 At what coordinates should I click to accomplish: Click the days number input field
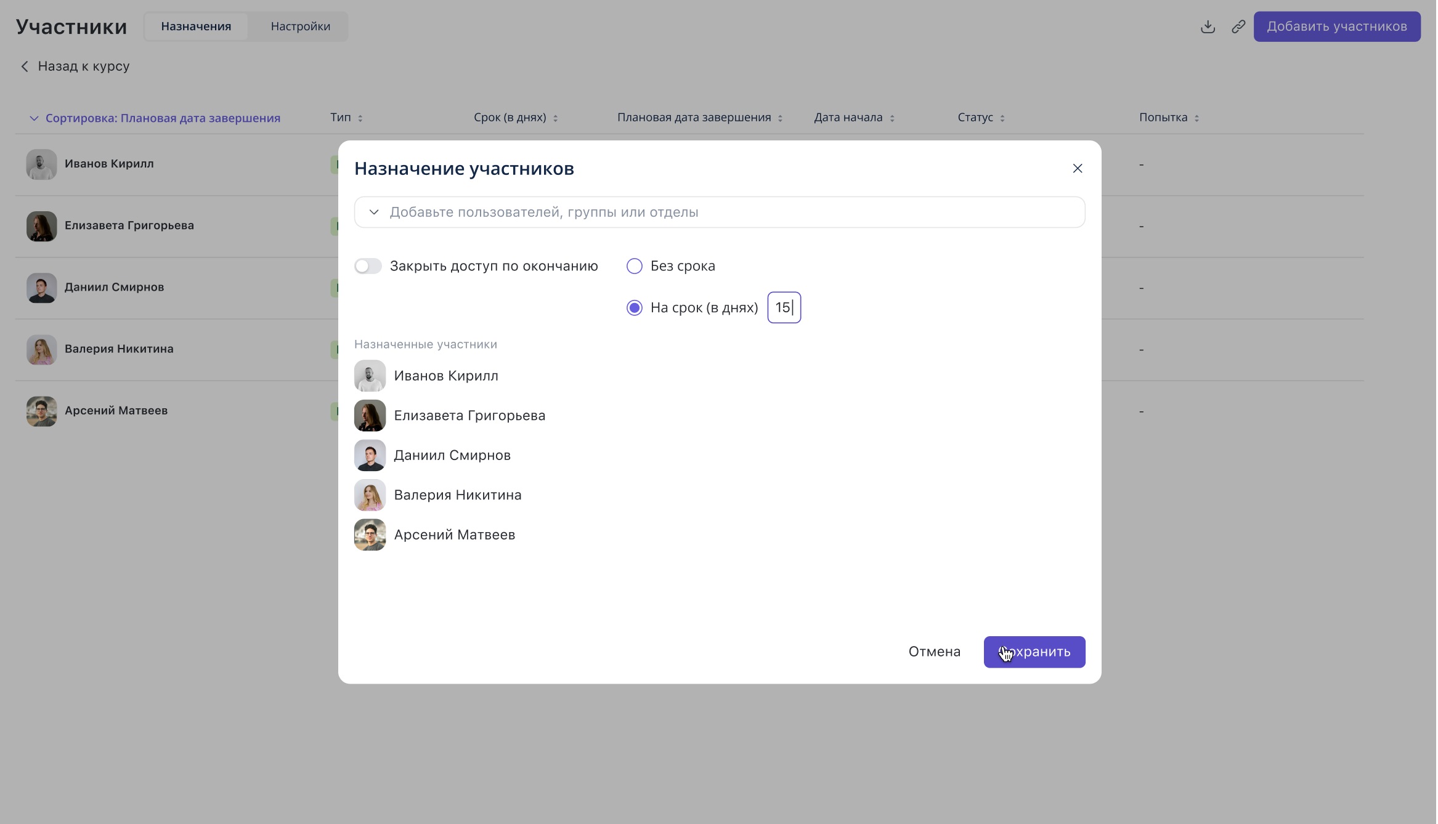784,307
